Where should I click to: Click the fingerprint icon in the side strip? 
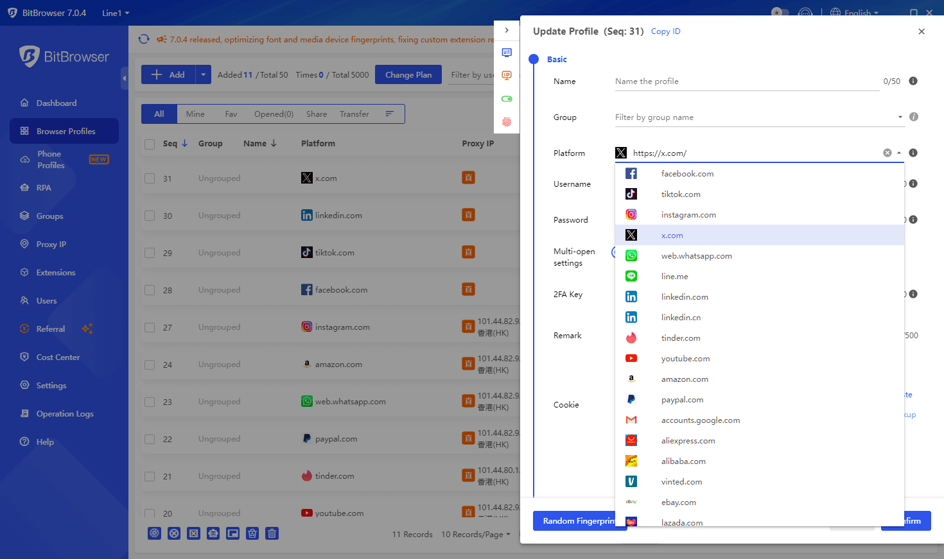(507, 121)
